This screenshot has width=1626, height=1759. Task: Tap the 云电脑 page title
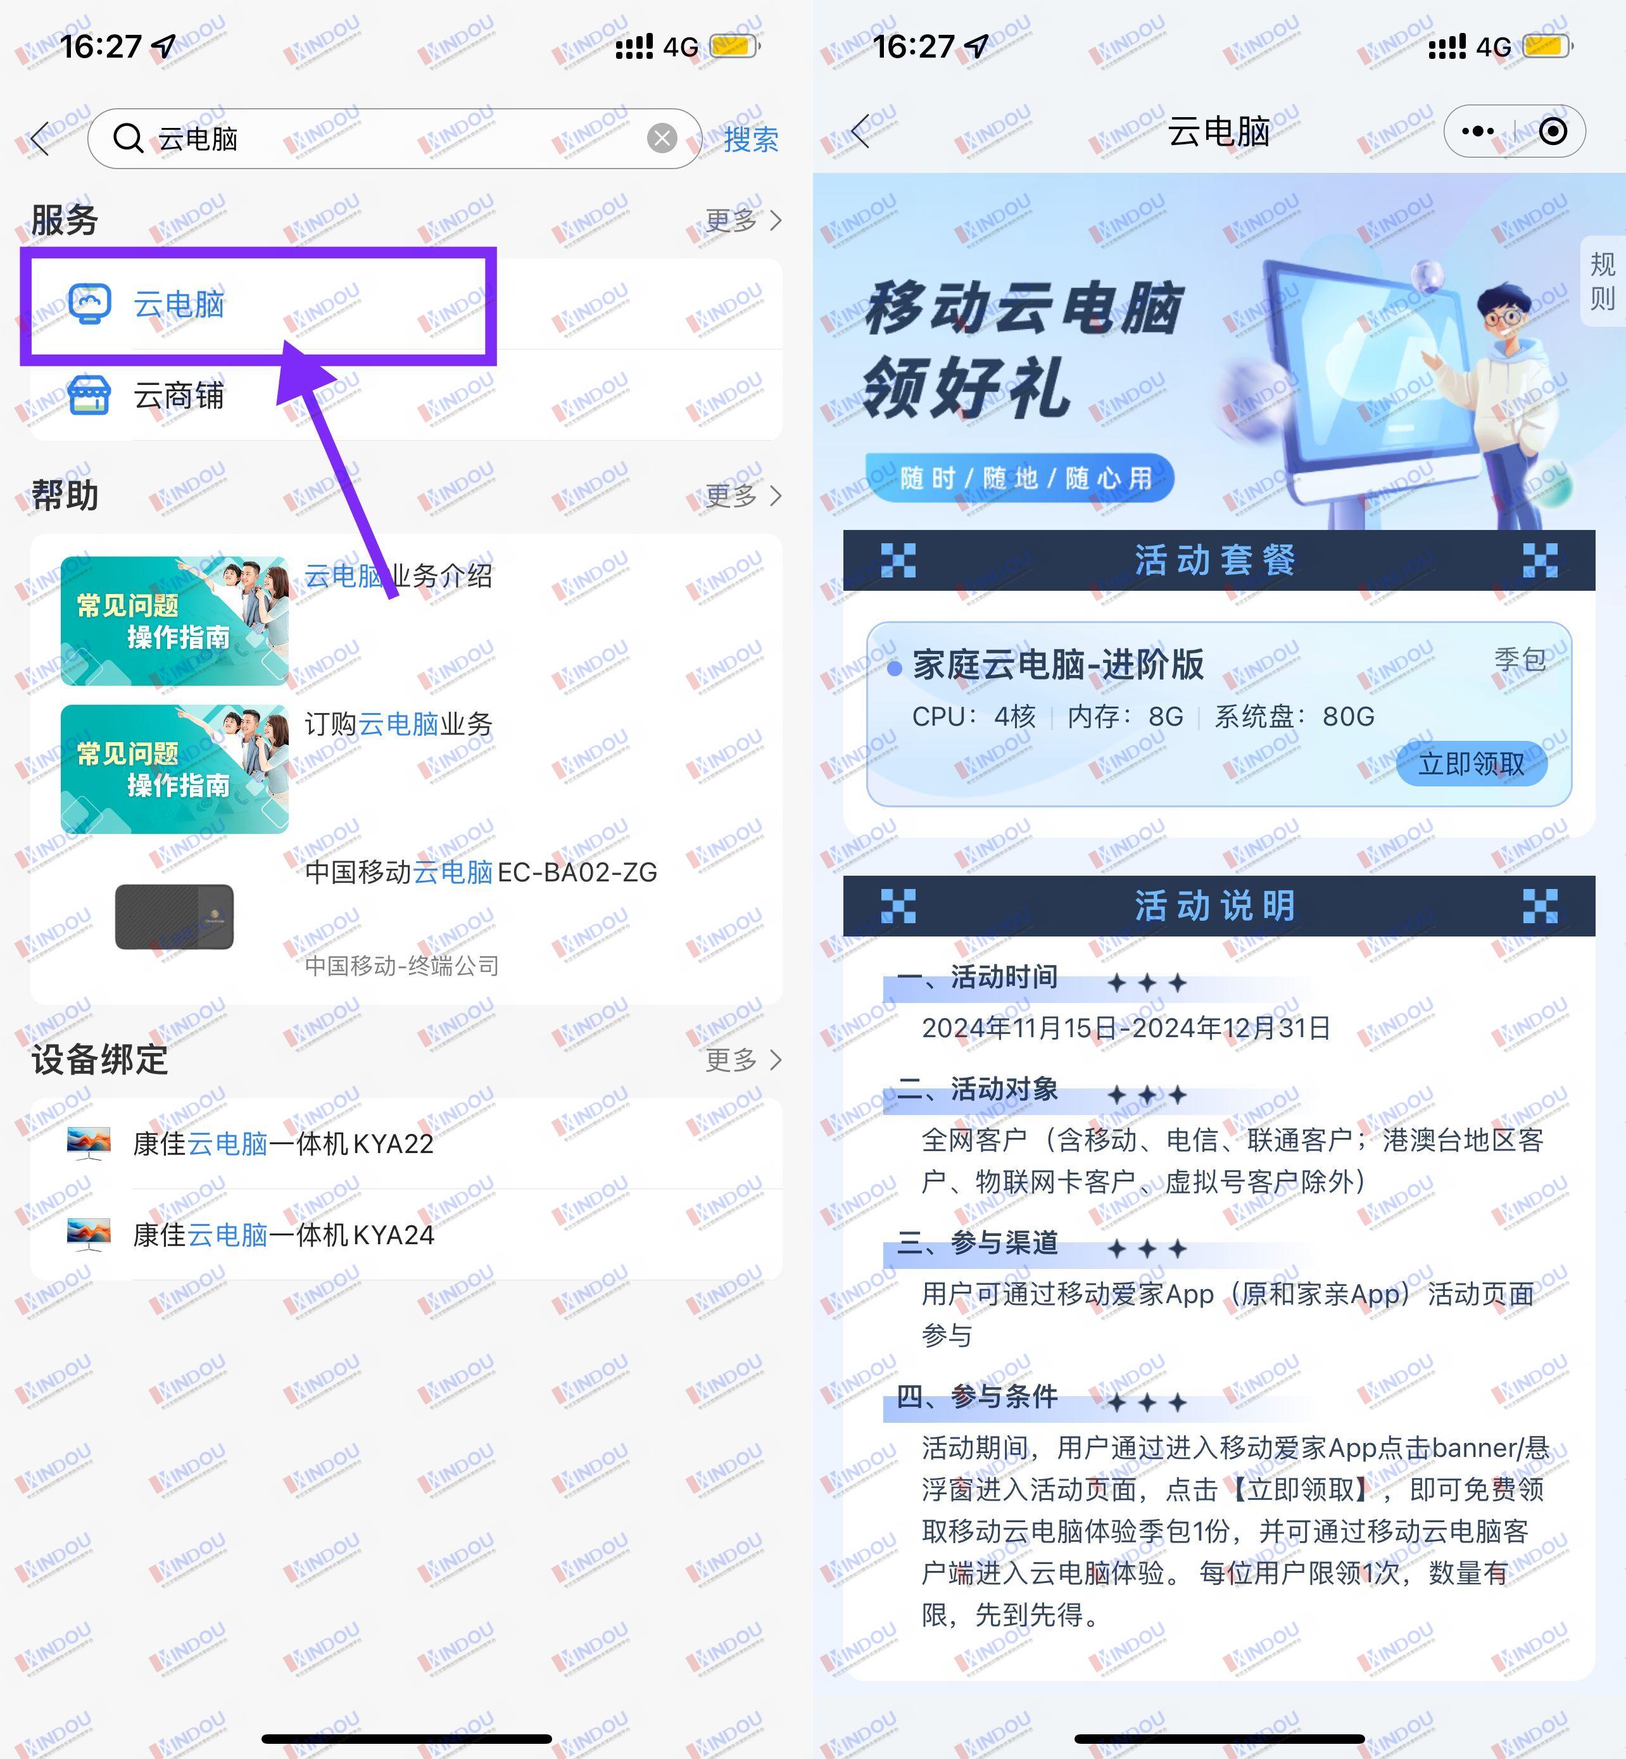click(1219, 131)
